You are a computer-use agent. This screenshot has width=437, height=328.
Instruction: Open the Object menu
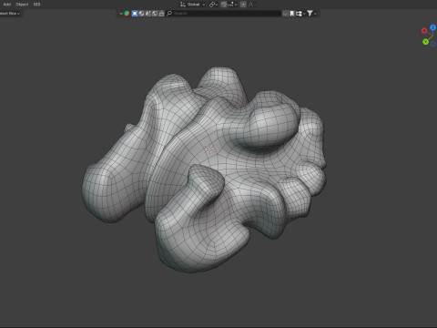[x=22, y=5]
